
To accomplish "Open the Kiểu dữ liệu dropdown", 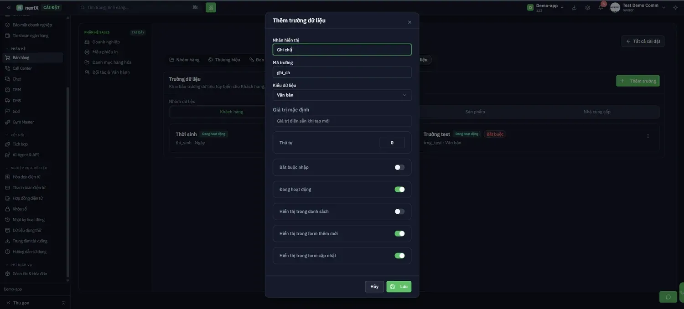I will click(342, 95).
